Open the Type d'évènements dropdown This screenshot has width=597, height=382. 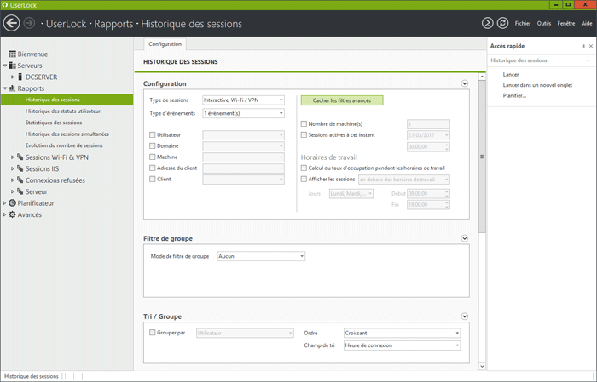click(243, 113)
